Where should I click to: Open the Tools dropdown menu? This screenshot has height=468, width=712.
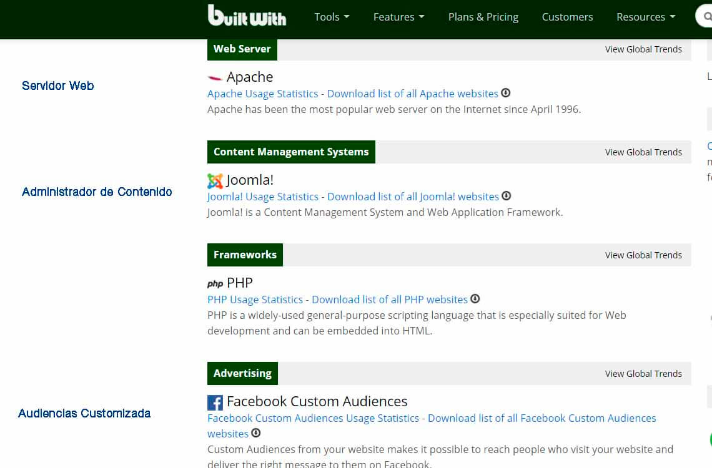pos(332,17)
